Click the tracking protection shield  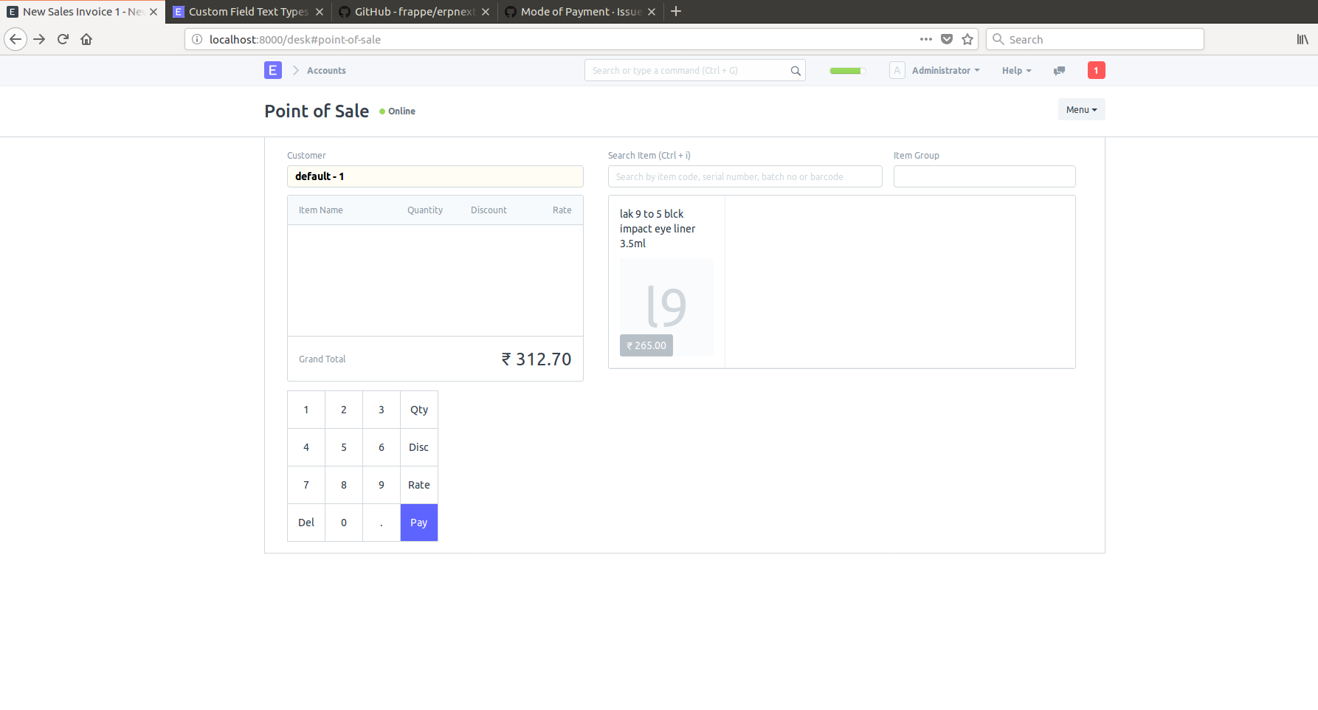coord(947,39)
